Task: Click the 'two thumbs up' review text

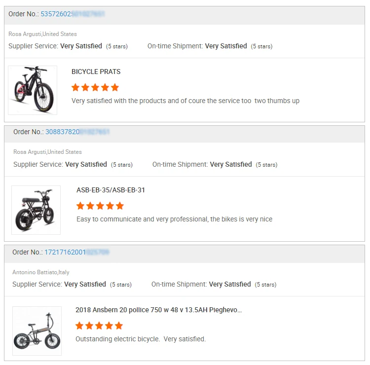Action: [x=185, y=101]
